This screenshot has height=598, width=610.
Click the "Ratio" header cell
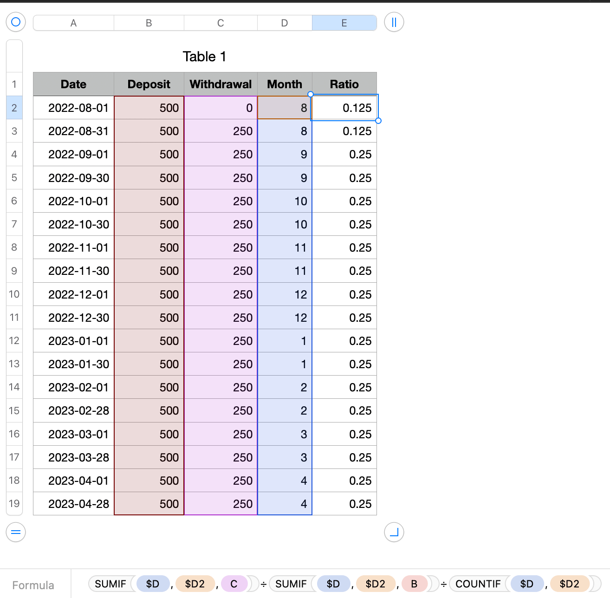[x=344, y=84]
